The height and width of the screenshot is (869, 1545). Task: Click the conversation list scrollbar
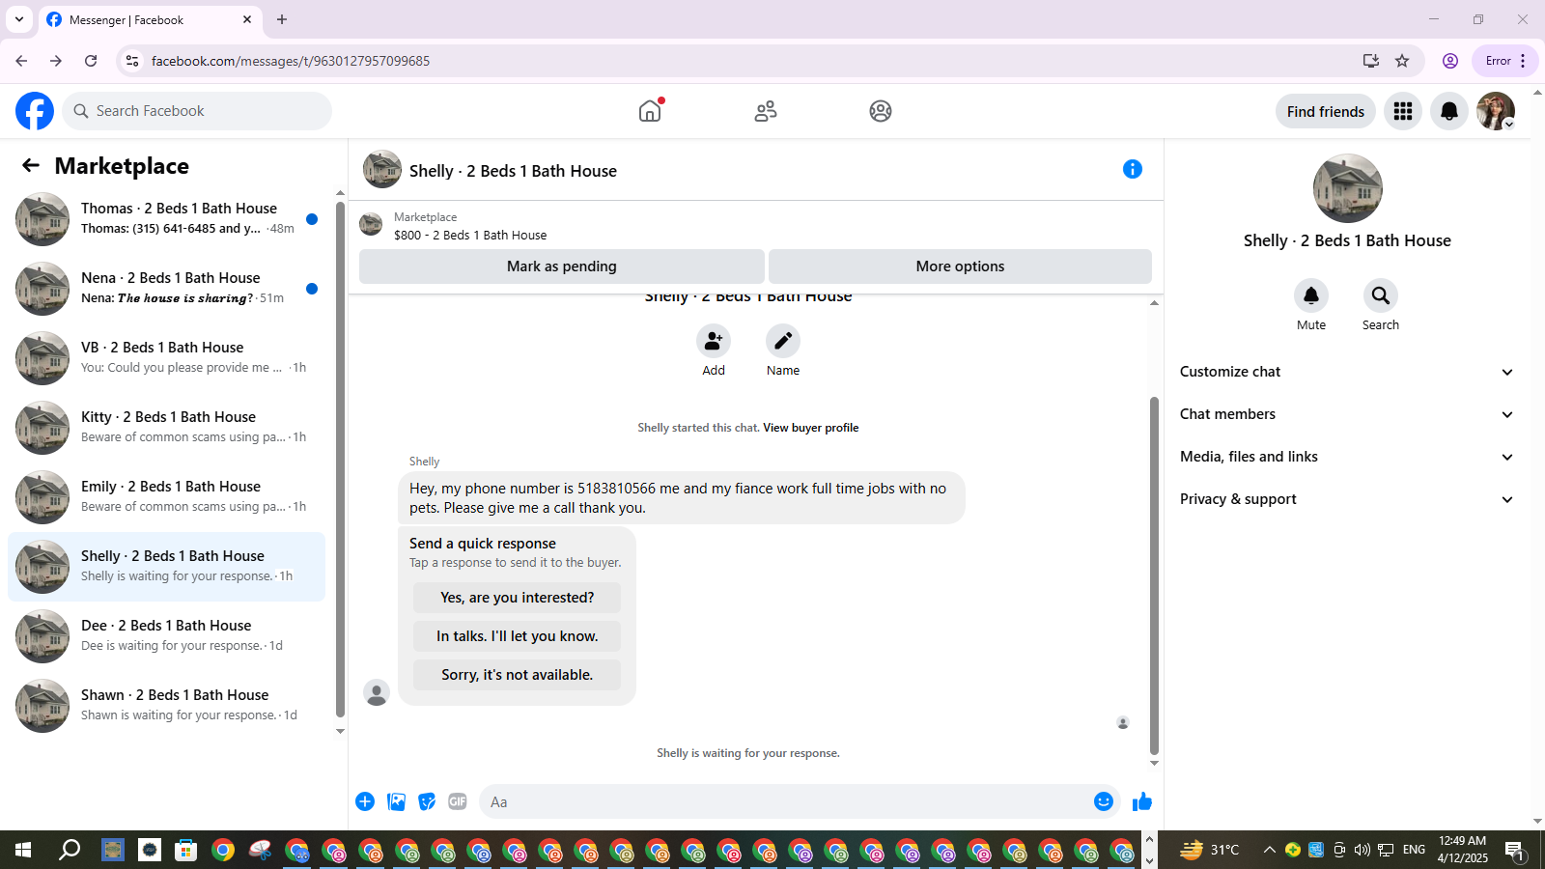click(340, 460)
